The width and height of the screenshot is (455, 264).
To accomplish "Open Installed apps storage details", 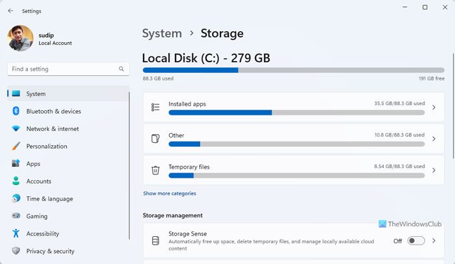I will point(294,107).
